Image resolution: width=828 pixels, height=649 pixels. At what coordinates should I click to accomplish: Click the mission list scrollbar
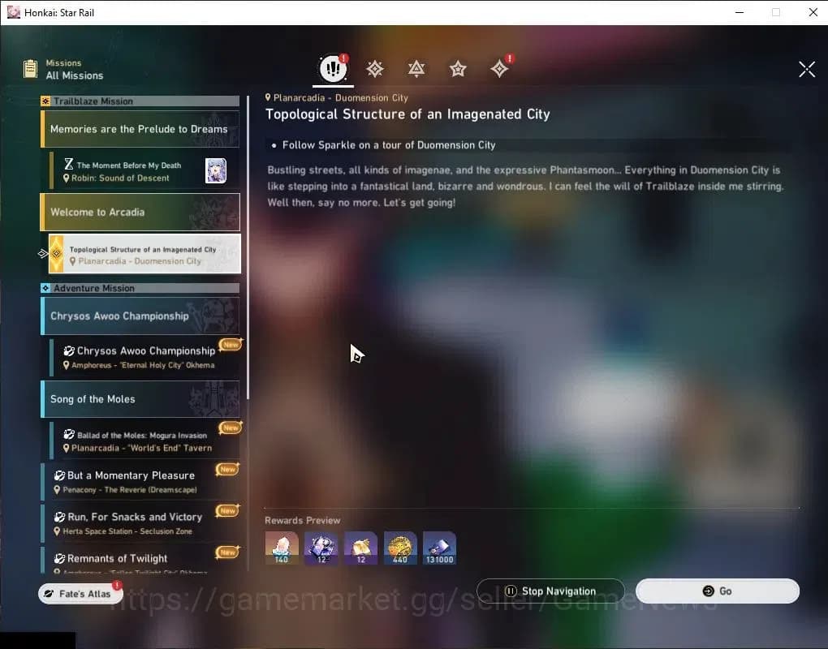[x=248, y=248]
